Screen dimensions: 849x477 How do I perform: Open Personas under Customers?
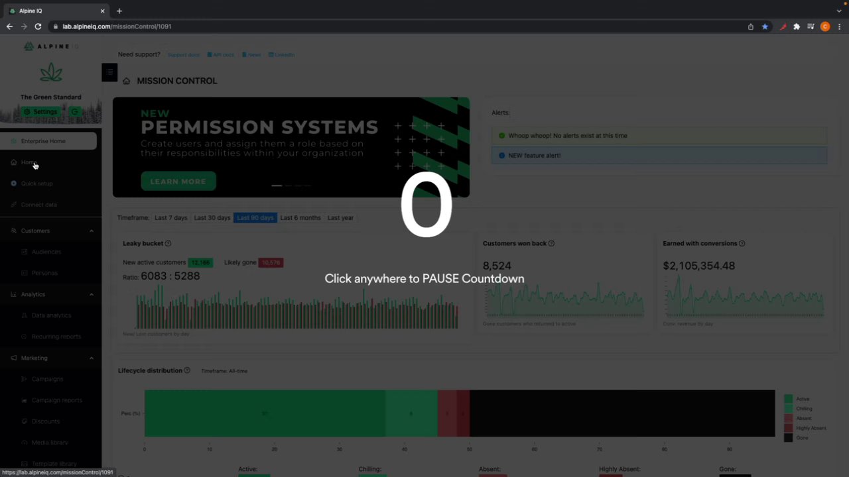tap(44, 273)
